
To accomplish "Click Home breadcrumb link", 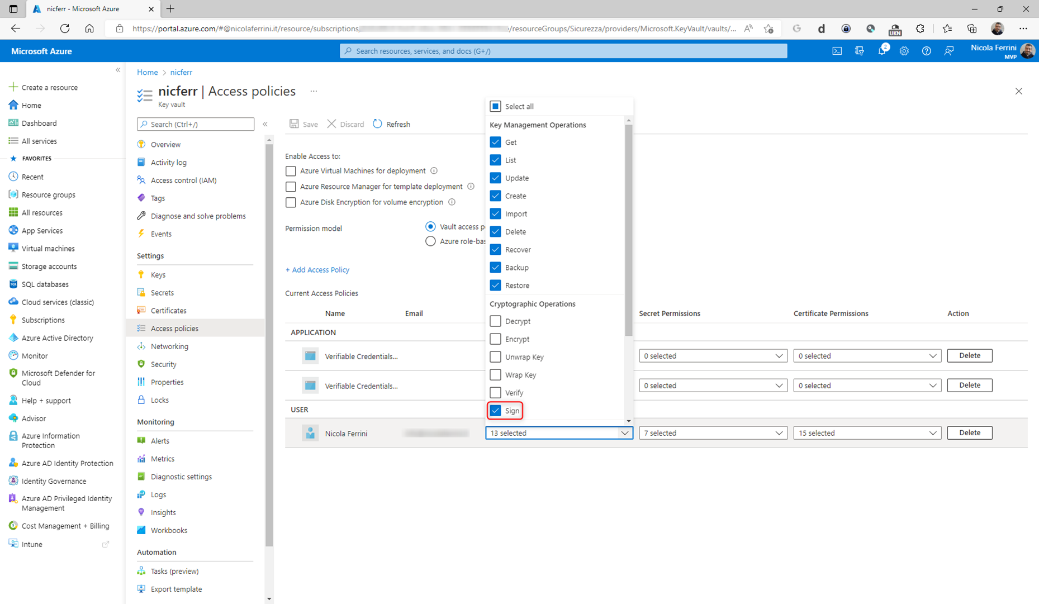I will click(148, 72).
